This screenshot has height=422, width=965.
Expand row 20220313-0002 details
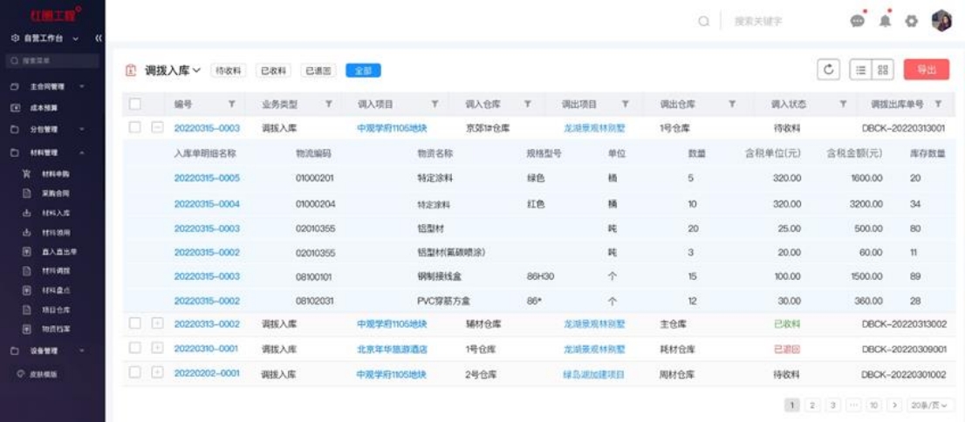[x=158, y=324]
